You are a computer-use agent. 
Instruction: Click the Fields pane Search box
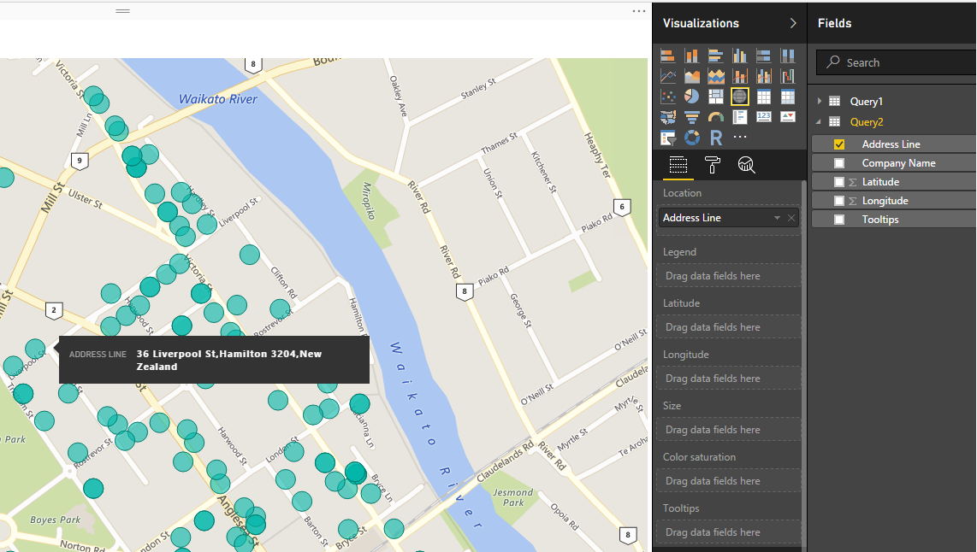(896, 62)
